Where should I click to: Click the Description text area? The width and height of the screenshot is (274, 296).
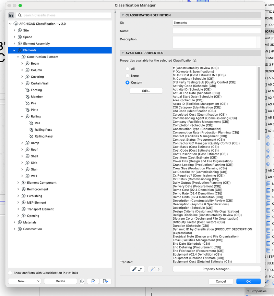(215, 42)
